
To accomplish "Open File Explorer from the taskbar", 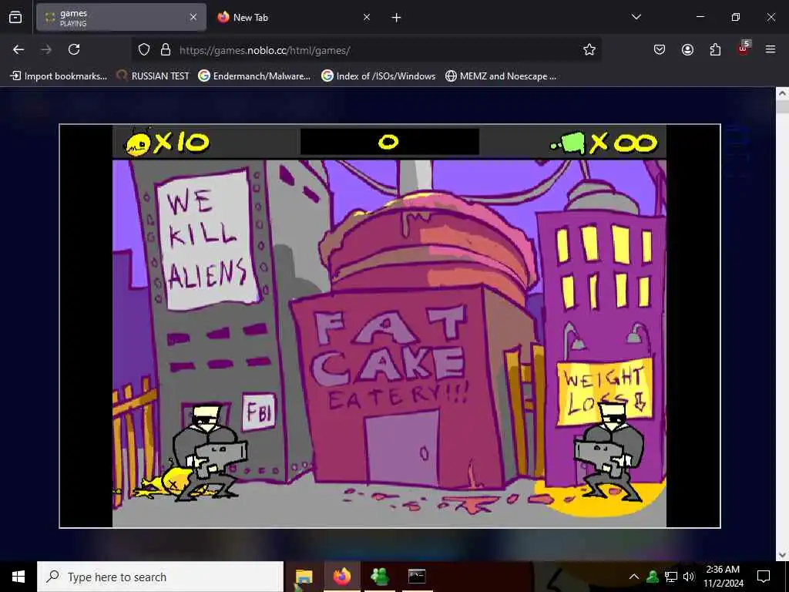I will pyautogui.click(x=304, y=577).
